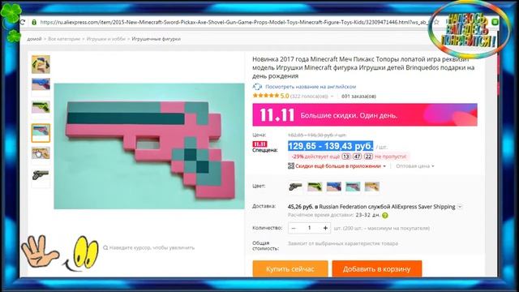Click the 45,26 руб. shipping cost text
The height and width of the screenshot is (292, 519).
click(x=300, y=207)
